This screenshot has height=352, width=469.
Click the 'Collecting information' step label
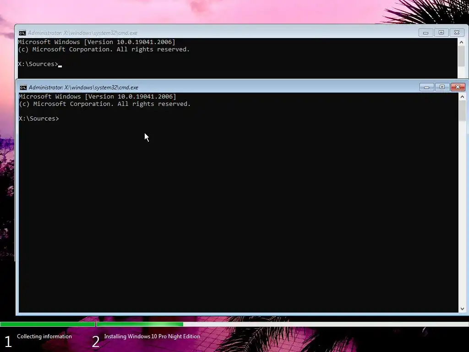(x=44, y=336)
